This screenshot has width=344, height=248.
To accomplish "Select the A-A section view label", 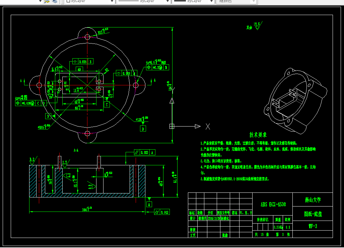I will click(76, 150).
